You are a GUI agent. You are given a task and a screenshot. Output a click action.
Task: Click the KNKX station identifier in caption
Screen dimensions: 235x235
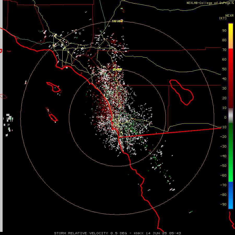click(x=139, y=233)
